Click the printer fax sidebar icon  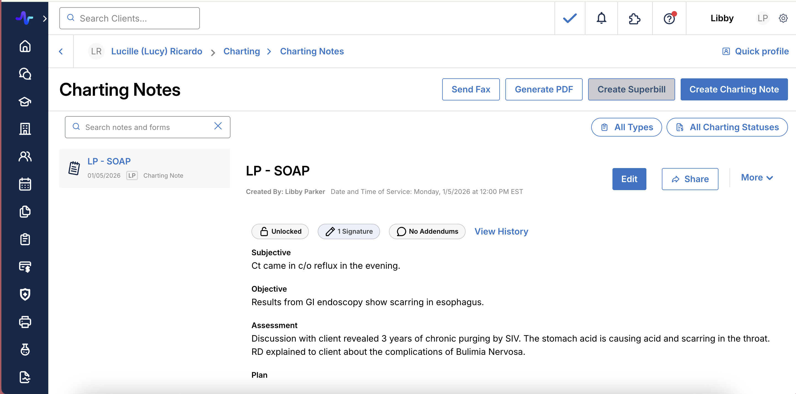25,322
